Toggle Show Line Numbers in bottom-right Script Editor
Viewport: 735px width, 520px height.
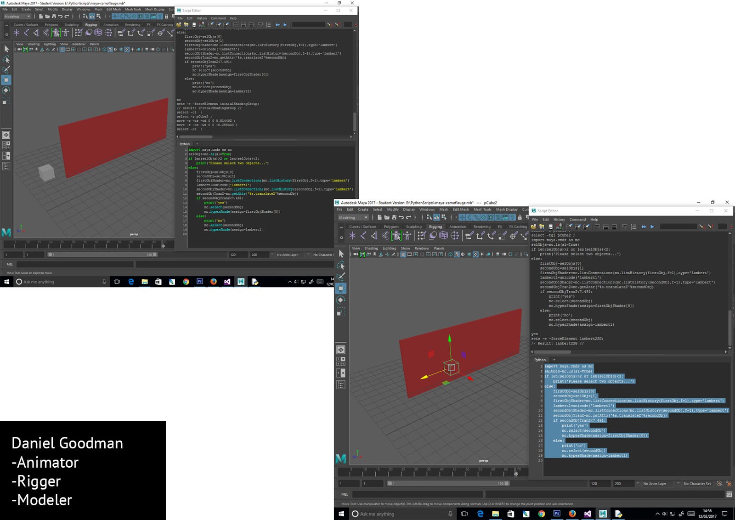pyautogui.click(x=633, y=226)
